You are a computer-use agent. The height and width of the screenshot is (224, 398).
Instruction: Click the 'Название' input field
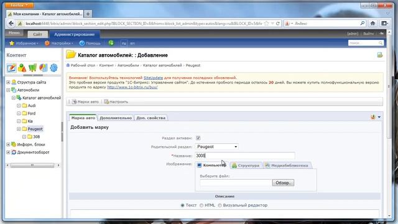(x=245, y=156)
